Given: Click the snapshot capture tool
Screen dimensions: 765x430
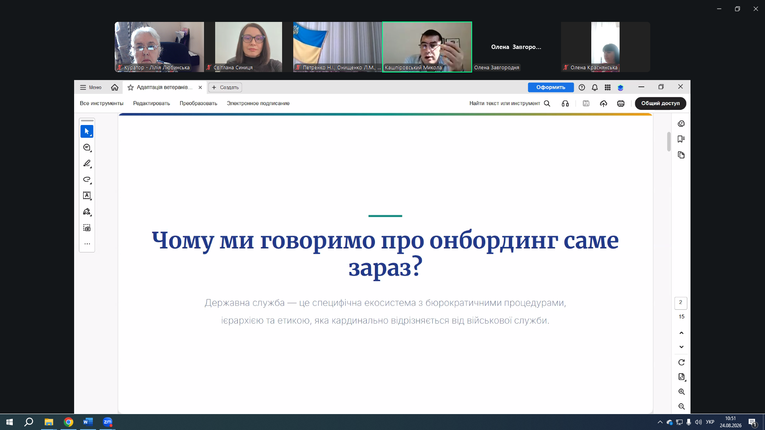Looking at the screenshot, I should coord(87,228).
